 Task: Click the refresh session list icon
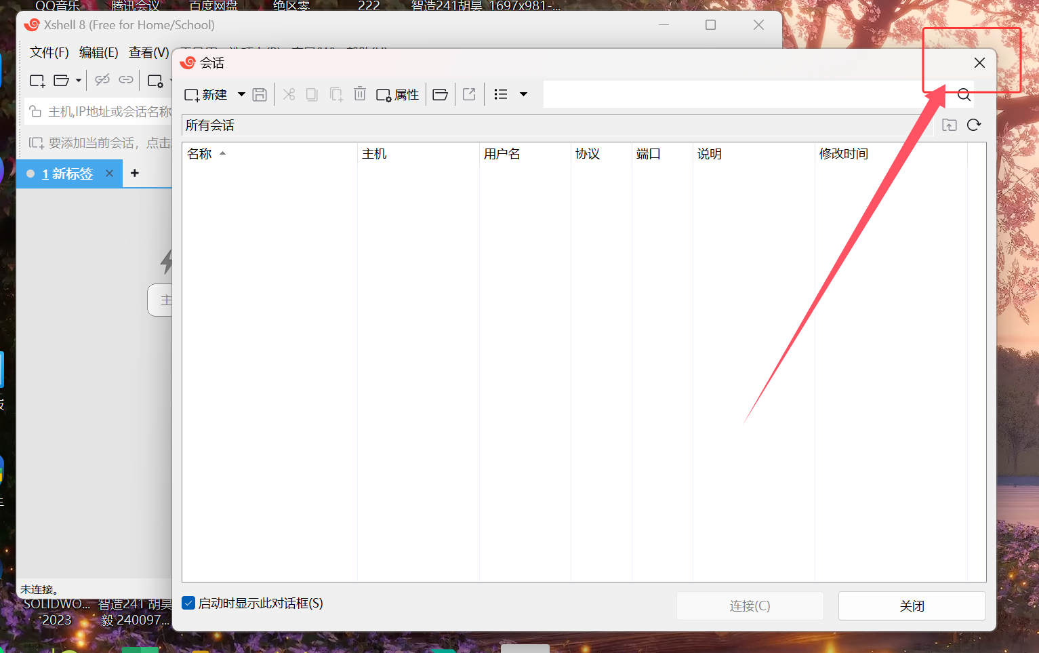[974, 125]
